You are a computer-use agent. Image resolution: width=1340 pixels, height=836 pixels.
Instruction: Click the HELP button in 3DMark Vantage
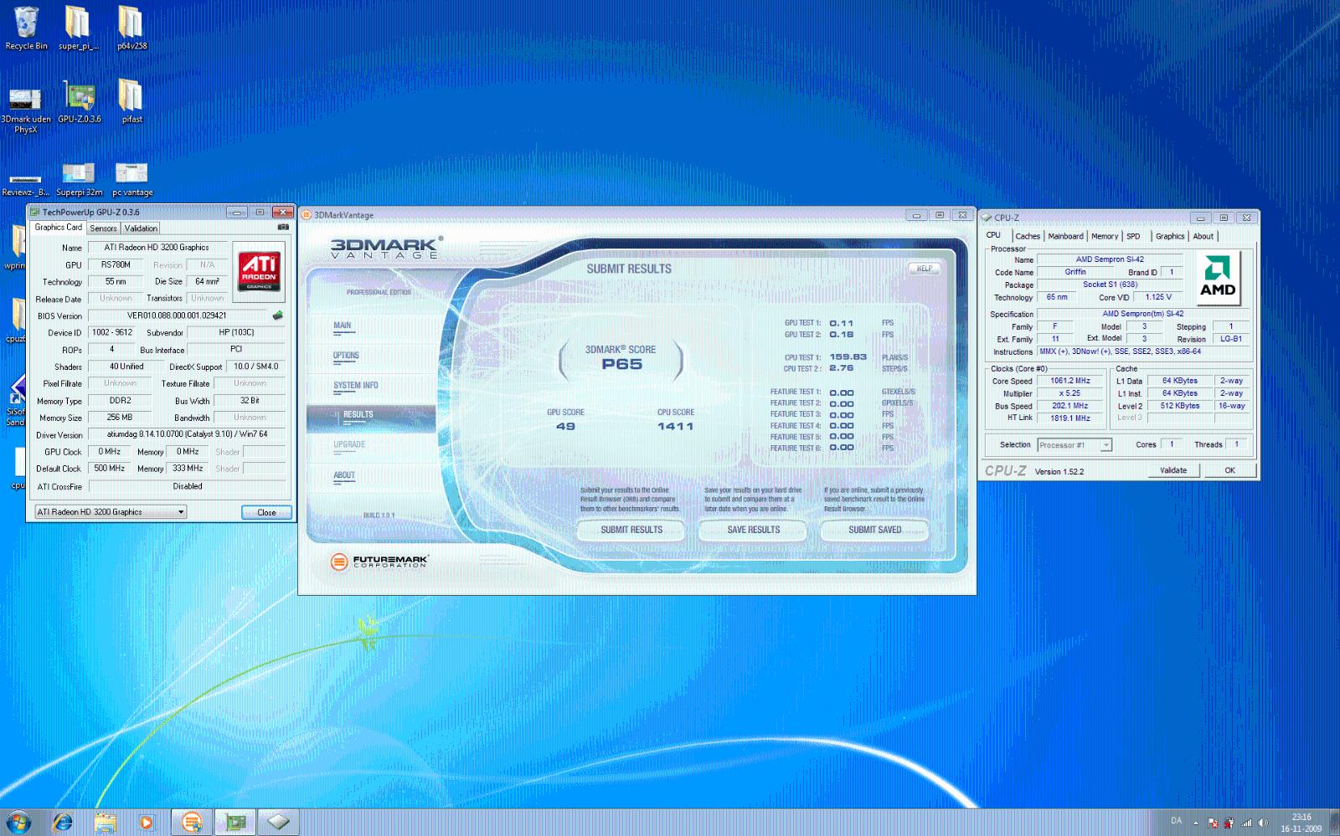(925, 269)
